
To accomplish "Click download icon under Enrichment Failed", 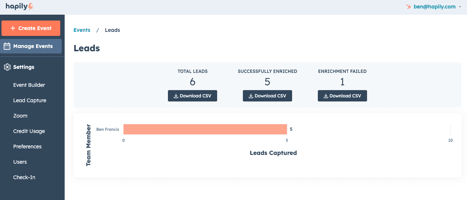I will 326,96.
